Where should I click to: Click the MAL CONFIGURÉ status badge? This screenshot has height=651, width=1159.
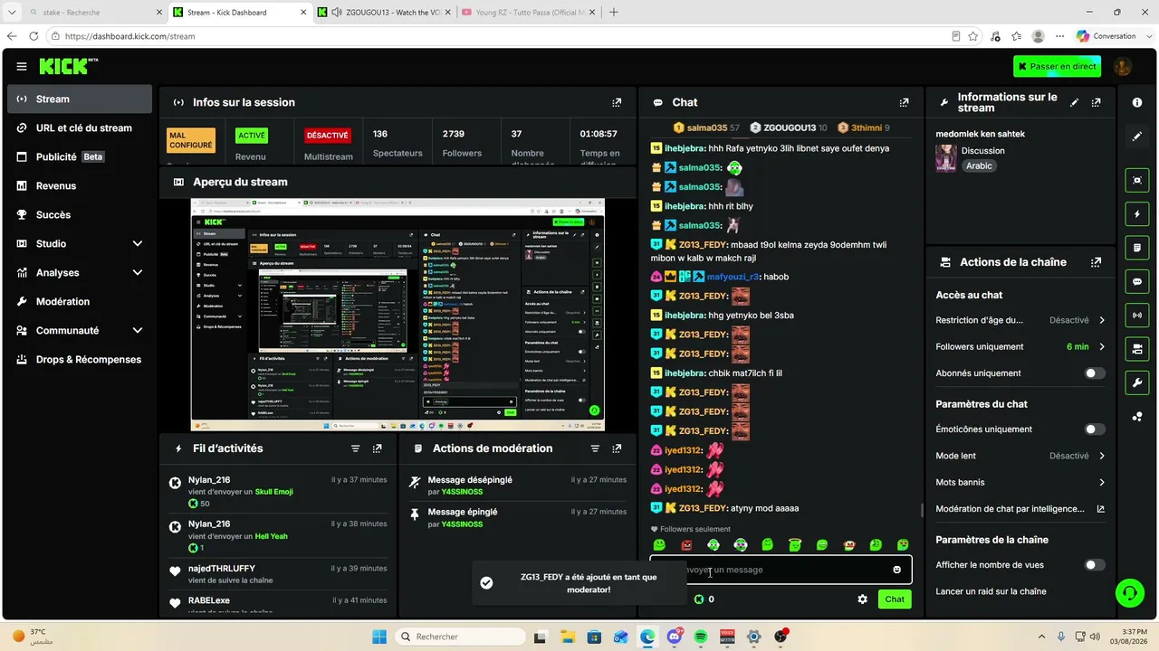(x=191, y=140)
